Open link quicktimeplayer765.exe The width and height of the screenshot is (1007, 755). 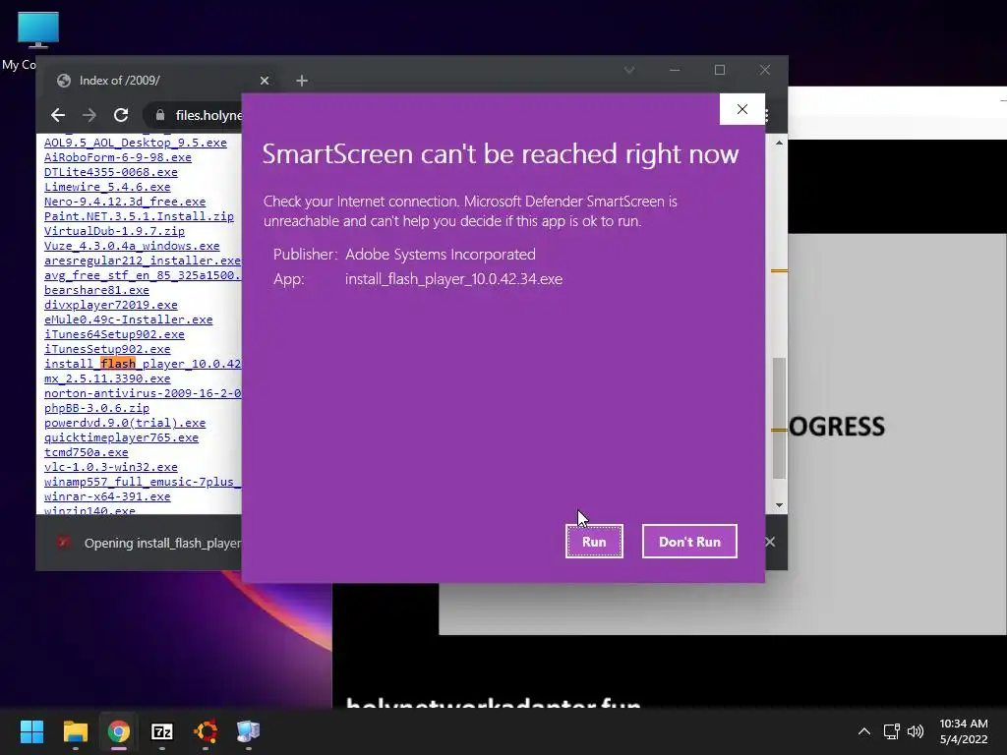point(121,437)
